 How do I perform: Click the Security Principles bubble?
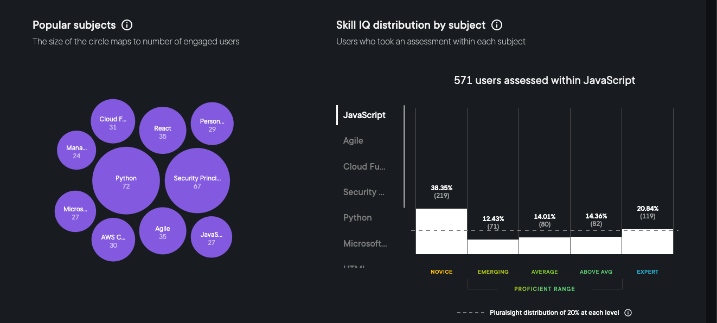tap(197, 180)
